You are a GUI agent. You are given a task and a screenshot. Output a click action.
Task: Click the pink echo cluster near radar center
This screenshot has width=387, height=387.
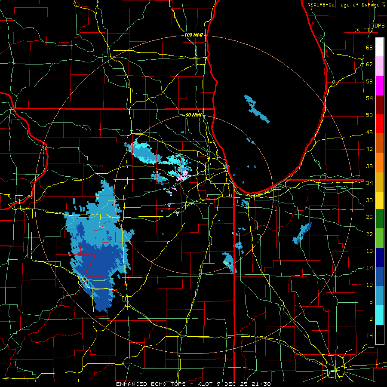click(x=183, y=175)
